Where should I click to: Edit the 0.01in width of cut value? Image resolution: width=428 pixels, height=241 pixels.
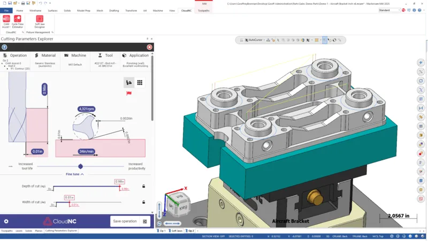tap(70, 197)
